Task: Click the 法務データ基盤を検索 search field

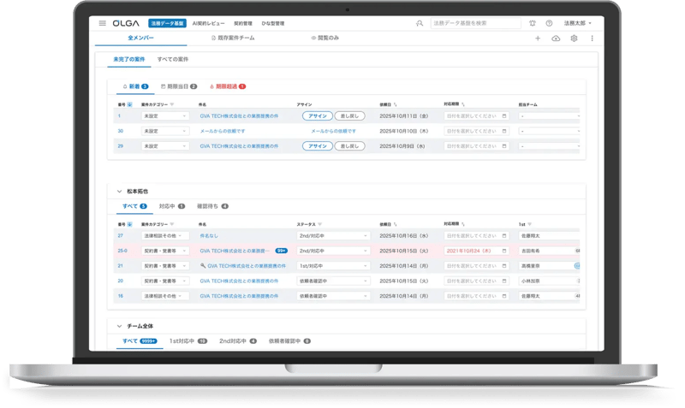Action: click(x=476, y=23)
